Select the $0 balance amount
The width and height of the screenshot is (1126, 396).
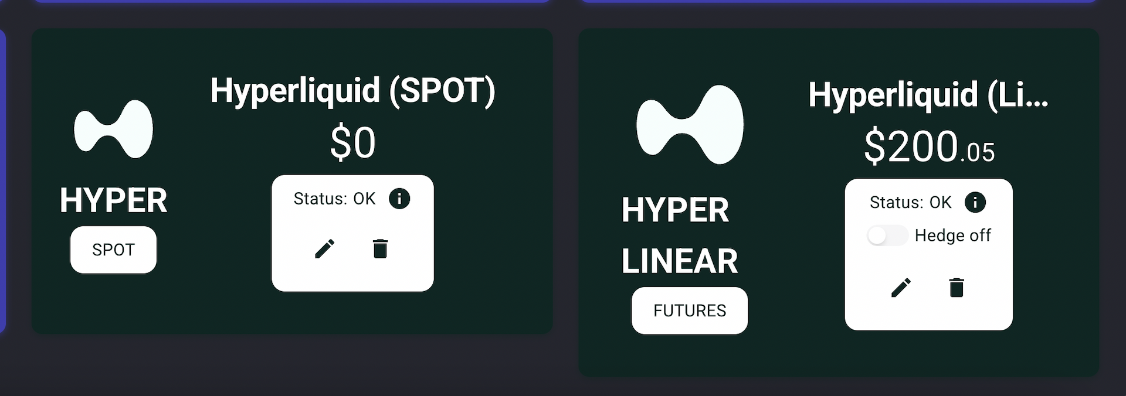(x=352, y=142)
